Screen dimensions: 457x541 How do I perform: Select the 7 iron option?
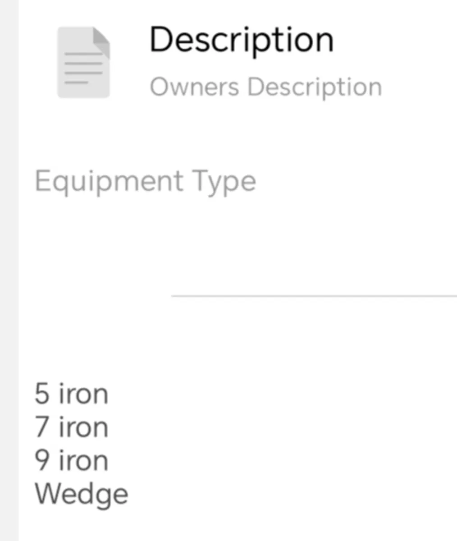pos(71,426)
